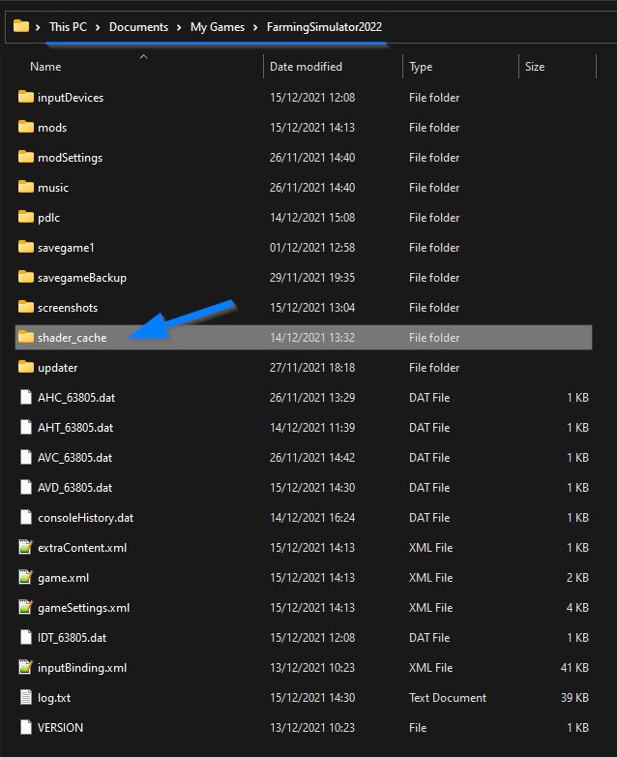Select the gameSettings.xml file
The image size is (617, 757).
[83, 608]
